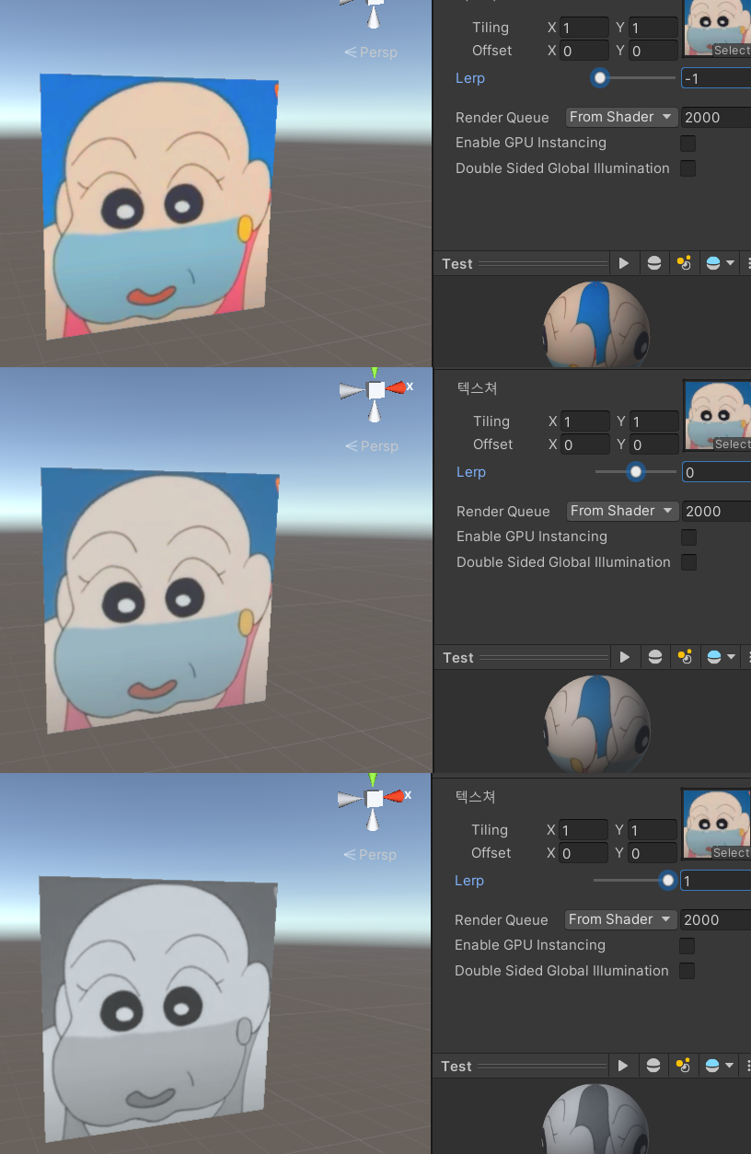The image size is (751, 1154).
Task: Click red X axis cone of bottom scene gizmo
Action: point(394,797)
